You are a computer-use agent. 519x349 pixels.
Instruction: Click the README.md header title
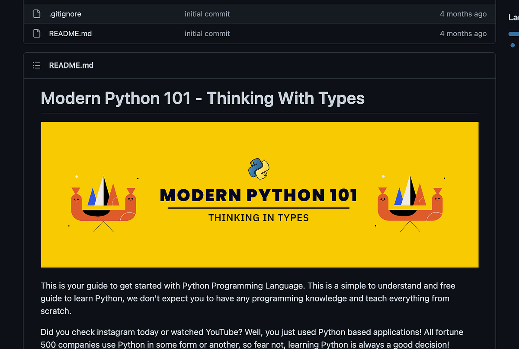pos(71,65)
